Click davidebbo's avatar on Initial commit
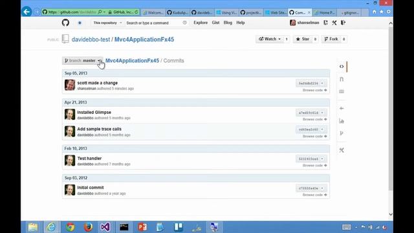 pyautogui.click(x=70, y=190)
